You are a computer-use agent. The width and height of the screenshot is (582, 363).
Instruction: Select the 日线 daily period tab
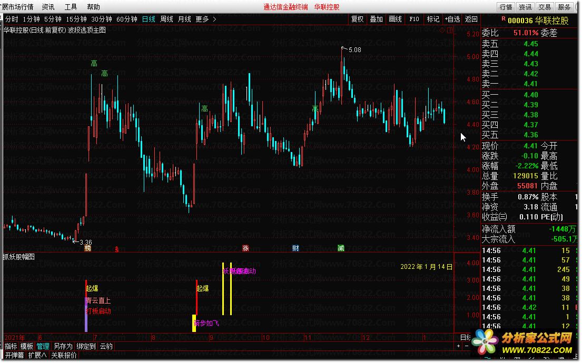[x=149, y=19]
